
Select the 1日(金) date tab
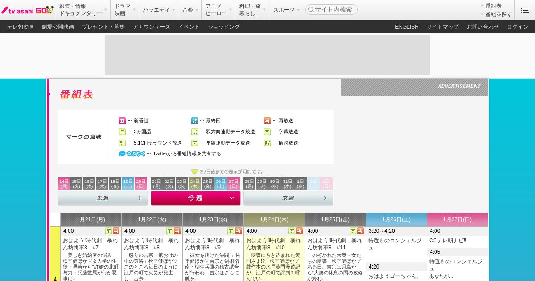(300, 184)
